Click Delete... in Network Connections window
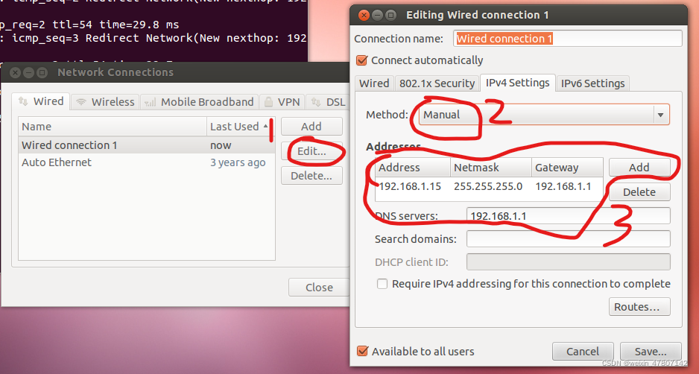This screenshot has height=374, width=699. pyautogui.click(x=311, y=176)
